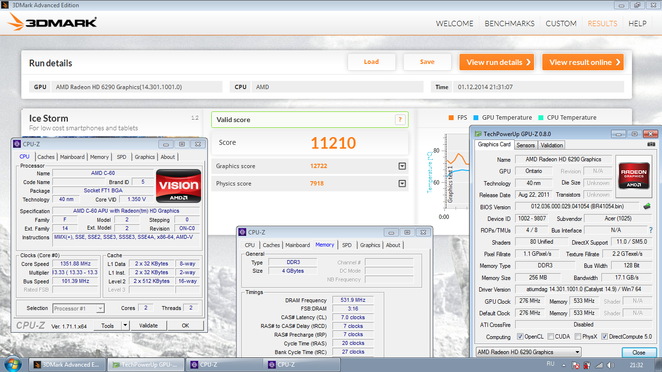This screenshot has height=372, width=662.
Task: Click 3DMark icon in the window title bar
Action: pos(4,5)
